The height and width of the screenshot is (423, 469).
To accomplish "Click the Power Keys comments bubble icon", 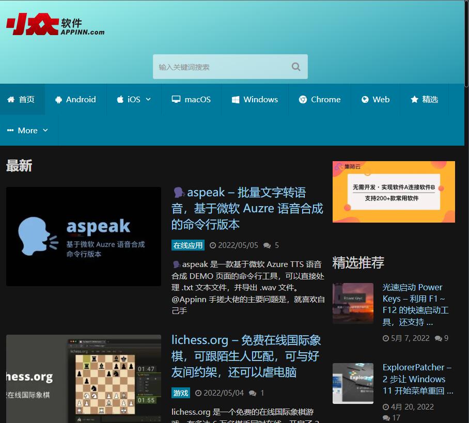I will click(439, 339).
